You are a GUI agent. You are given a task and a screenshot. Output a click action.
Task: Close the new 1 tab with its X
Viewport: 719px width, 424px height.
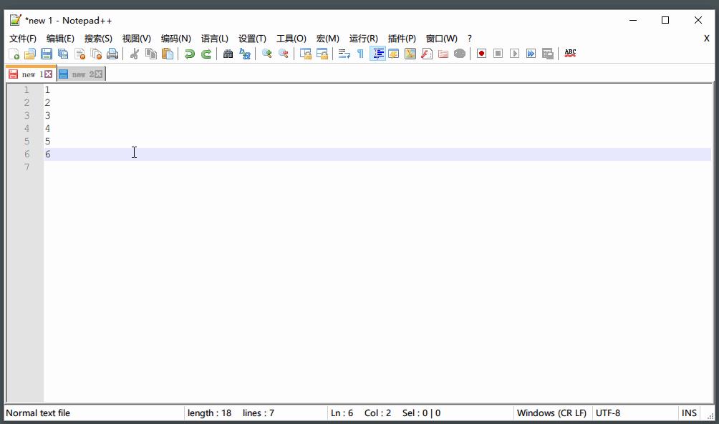tap(49, 73)
